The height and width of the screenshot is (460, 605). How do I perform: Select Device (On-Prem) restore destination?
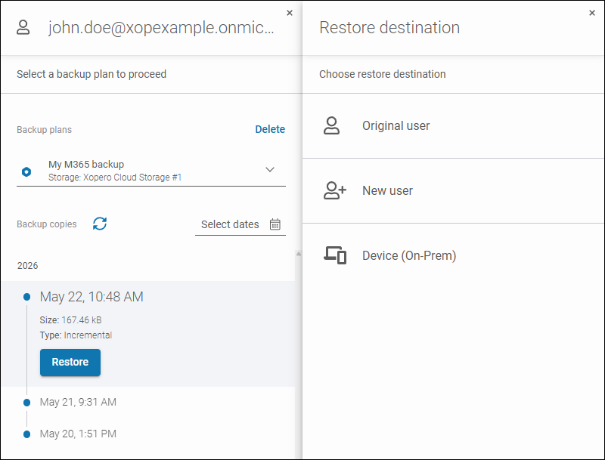[453, 255]
